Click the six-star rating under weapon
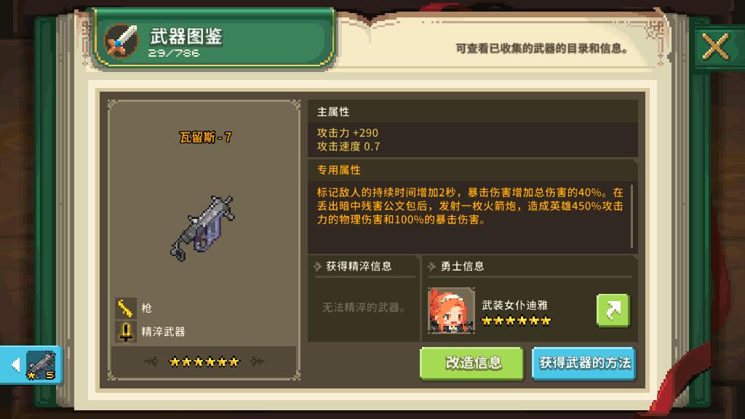 click(x=204, y=362)
